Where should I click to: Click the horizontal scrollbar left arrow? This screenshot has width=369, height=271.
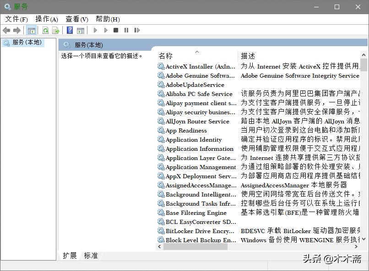[160, 247]
